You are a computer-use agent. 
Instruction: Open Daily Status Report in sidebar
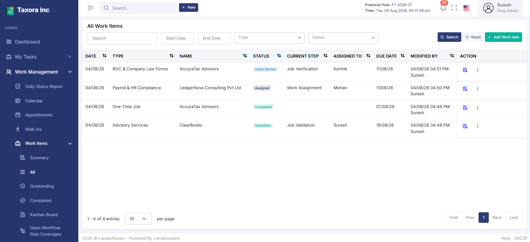44,86
